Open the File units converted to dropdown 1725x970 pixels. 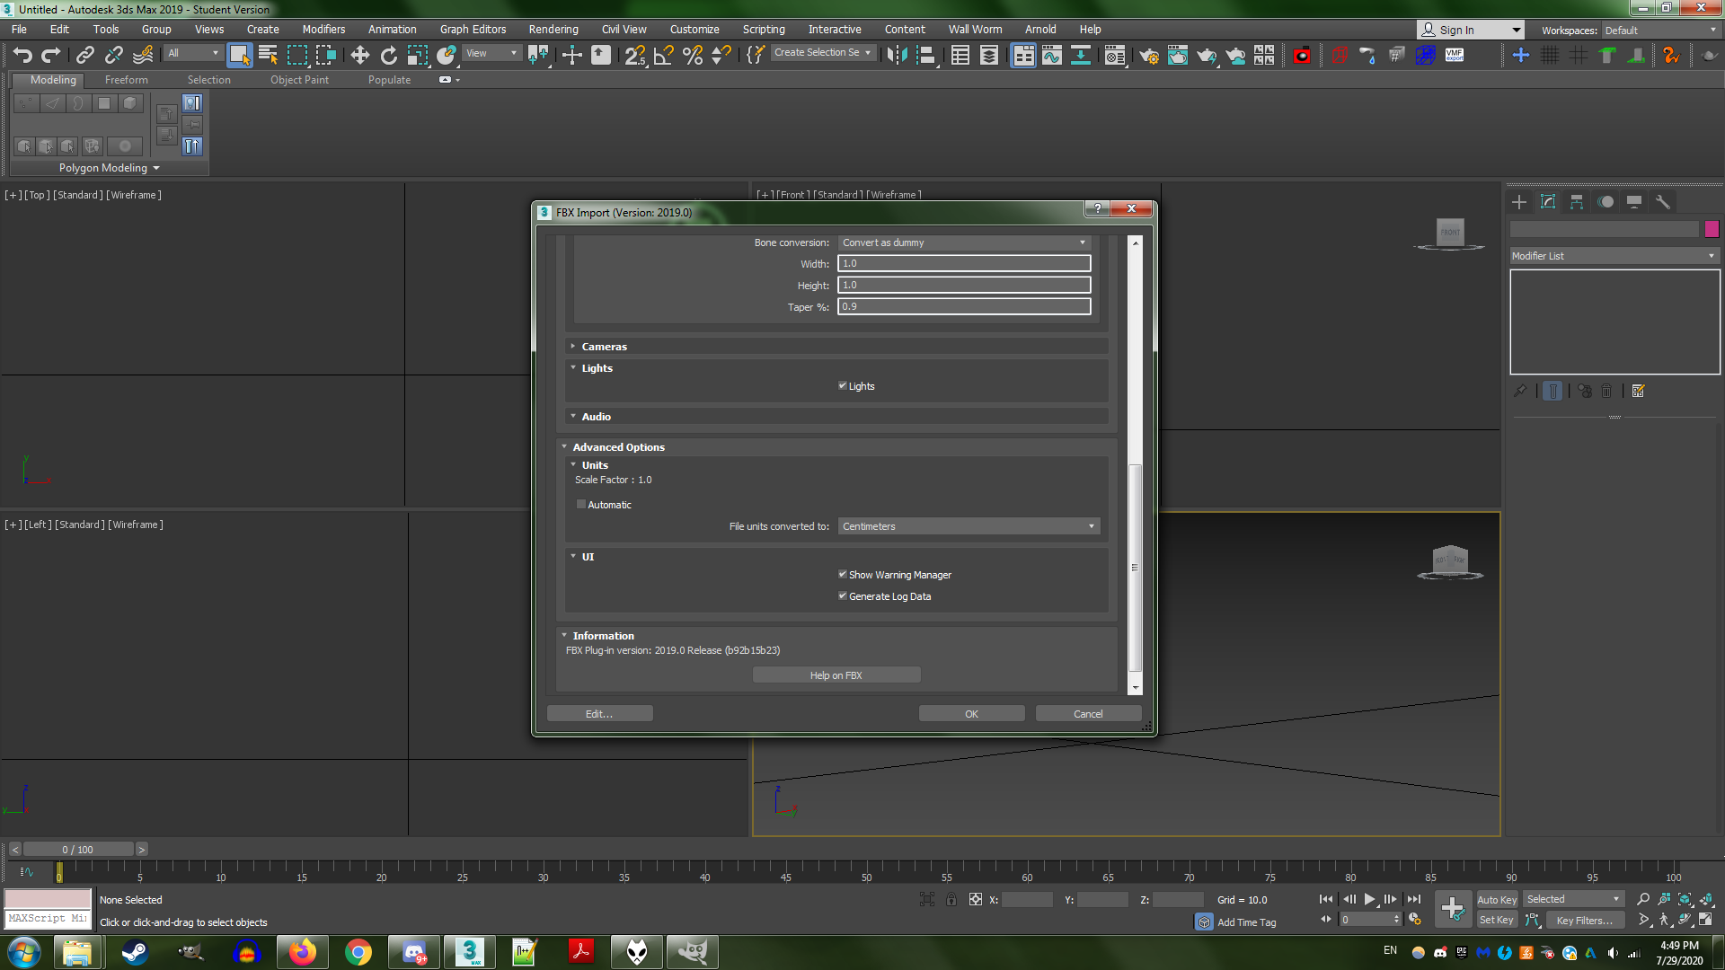(x=969, y=526)
